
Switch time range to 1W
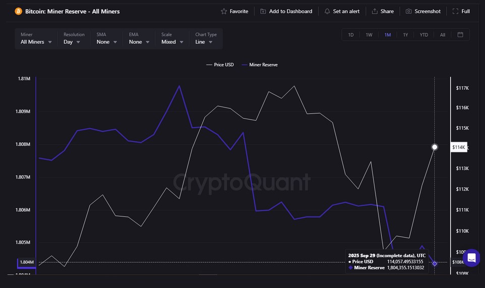coord(369,35)
